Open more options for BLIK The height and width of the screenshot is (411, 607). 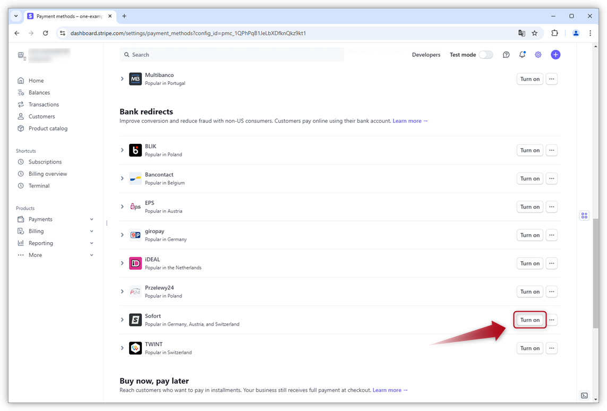(552, 150)
